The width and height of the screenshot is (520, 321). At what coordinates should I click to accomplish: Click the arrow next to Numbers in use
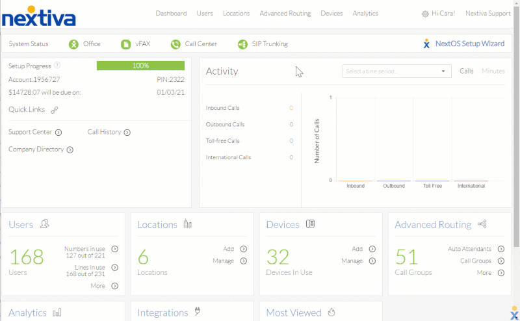115,249
